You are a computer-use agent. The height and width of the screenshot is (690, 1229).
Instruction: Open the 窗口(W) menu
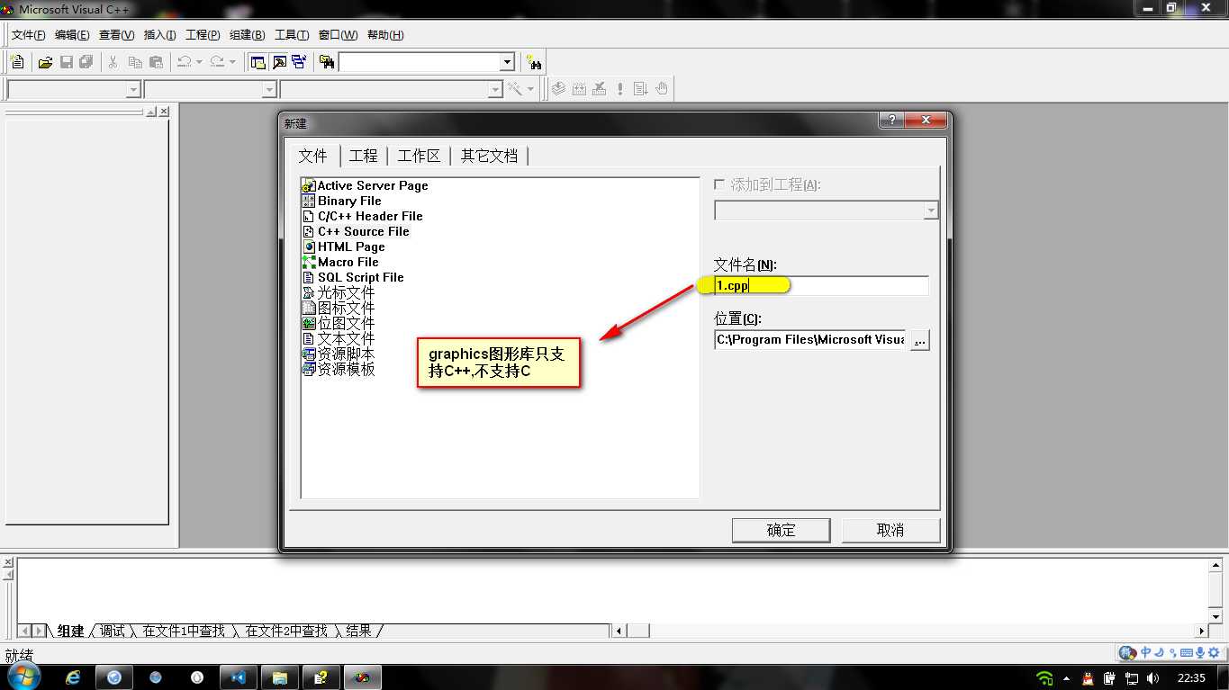click(339, 35)
